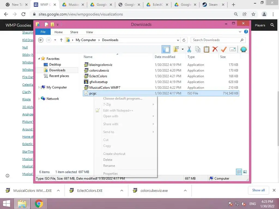Click the site info circle icon

[x=7, y=176]
